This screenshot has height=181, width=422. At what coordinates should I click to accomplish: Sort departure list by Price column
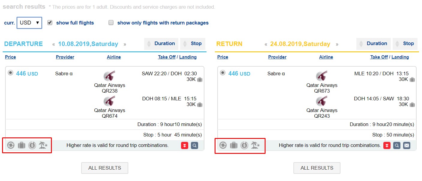click(x=10, y=57)
